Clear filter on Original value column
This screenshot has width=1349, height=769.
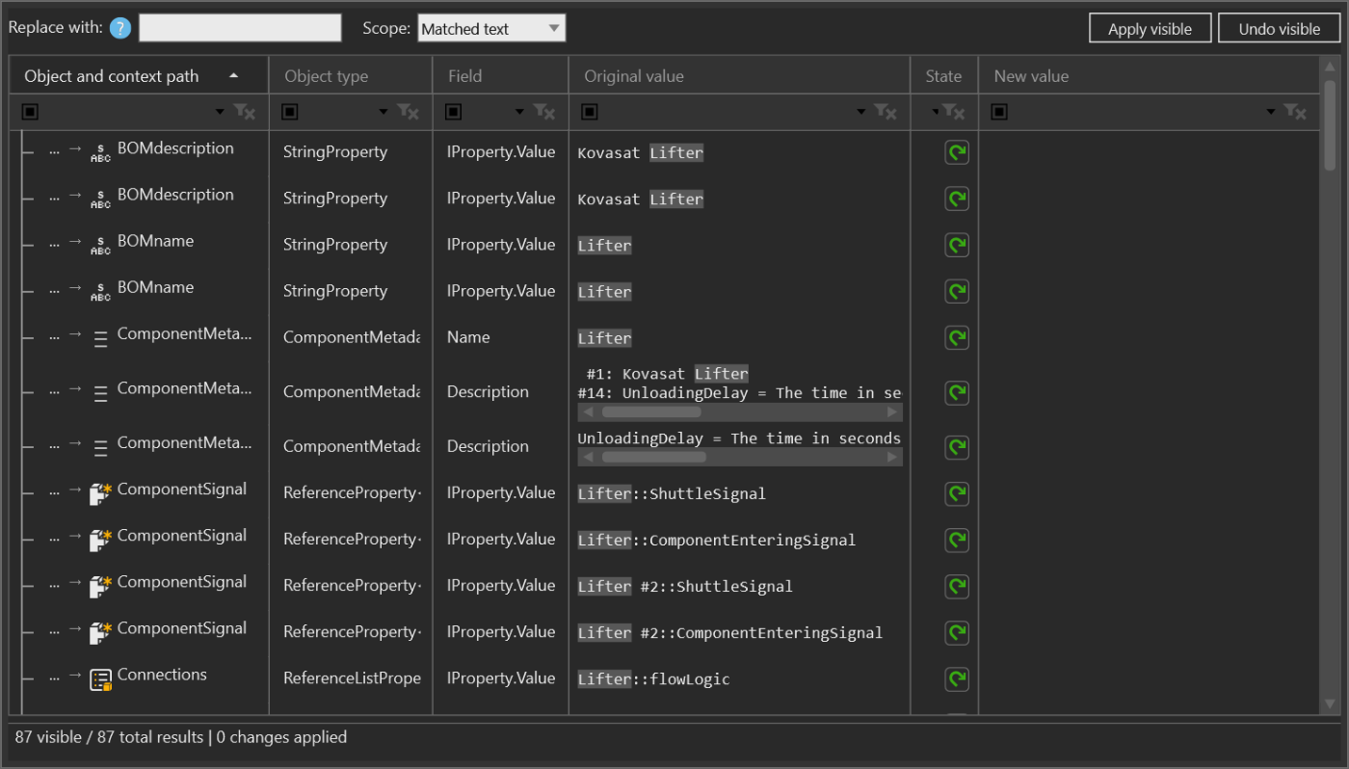pos(886,112)
